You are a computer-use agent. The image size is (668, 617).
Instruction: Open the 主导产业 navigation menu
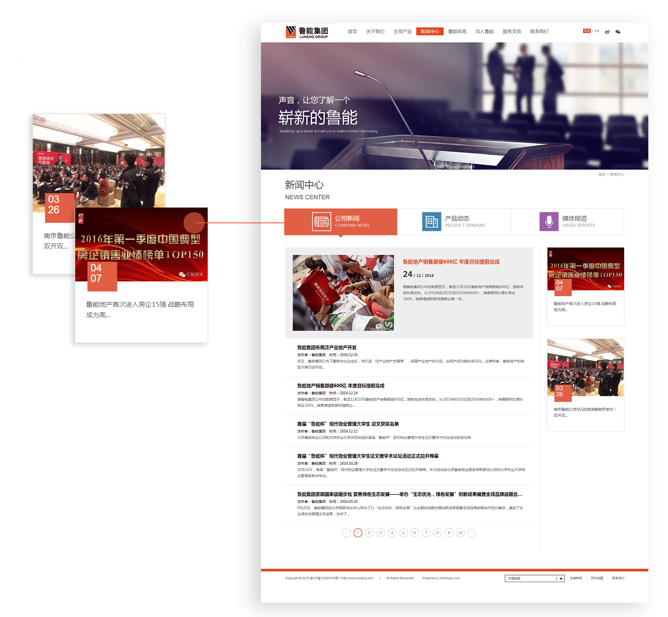402,31
